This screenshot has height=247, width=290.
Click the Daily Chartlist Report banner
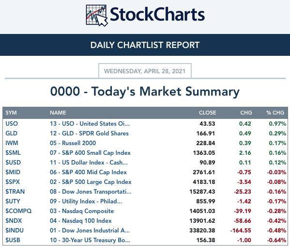tap(145, 45)
